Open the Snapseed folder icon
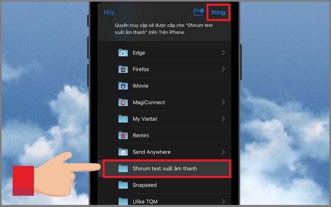The image size is (331, 207). pyautogui.click(x=123, y=185)
